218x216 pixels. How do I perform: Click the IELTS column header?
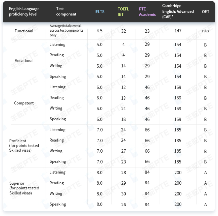(x=99, y=12)
